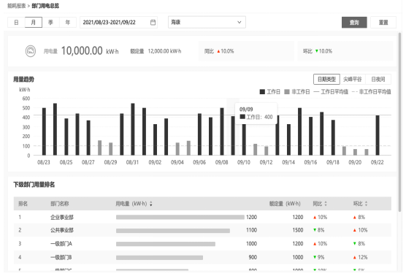Click the 部门名称 column header
Screen dimensions: 406x279
pyautogui.click(x=60, y=204)
